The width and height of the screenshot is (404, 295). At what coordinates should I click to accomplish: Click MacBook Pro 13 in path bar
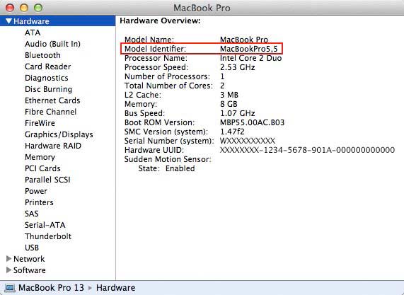pos(51,288)
